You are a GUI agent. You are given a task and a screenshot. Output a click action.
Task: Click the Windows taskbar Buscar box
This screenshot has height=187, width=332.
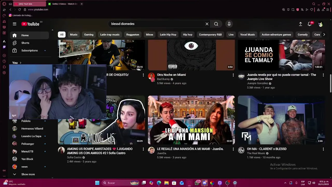[x=121, y=183]
